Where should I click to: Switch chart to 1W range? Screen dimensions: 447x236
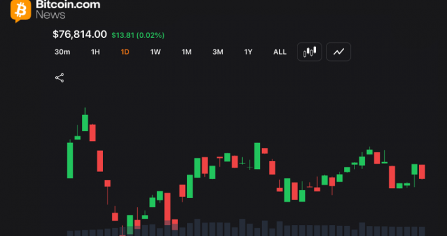(x=155, y=52)
